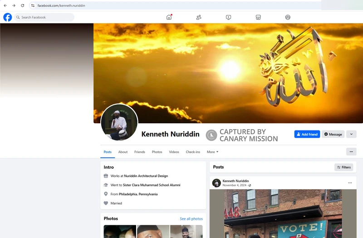
Task: Open the posts Filters button
Action: (344, 167)
